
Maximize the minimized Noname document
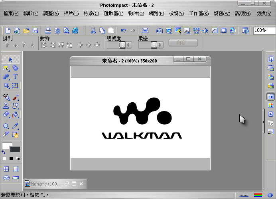[x=74, y=184]
